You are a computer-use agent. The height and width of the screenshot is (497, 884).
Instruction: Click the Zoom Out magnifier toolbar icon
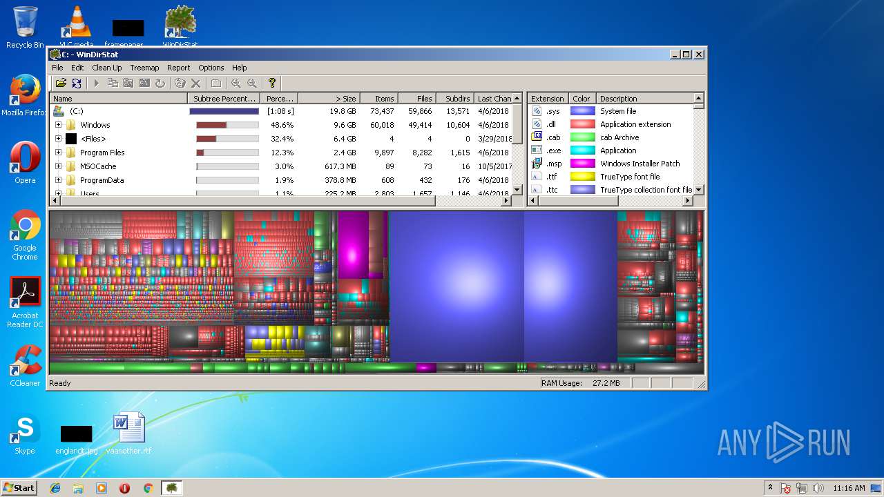click(252, 83)
